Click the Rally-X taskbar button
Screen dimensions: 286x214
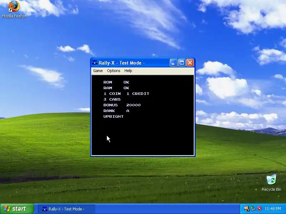[x=66, y=209]
